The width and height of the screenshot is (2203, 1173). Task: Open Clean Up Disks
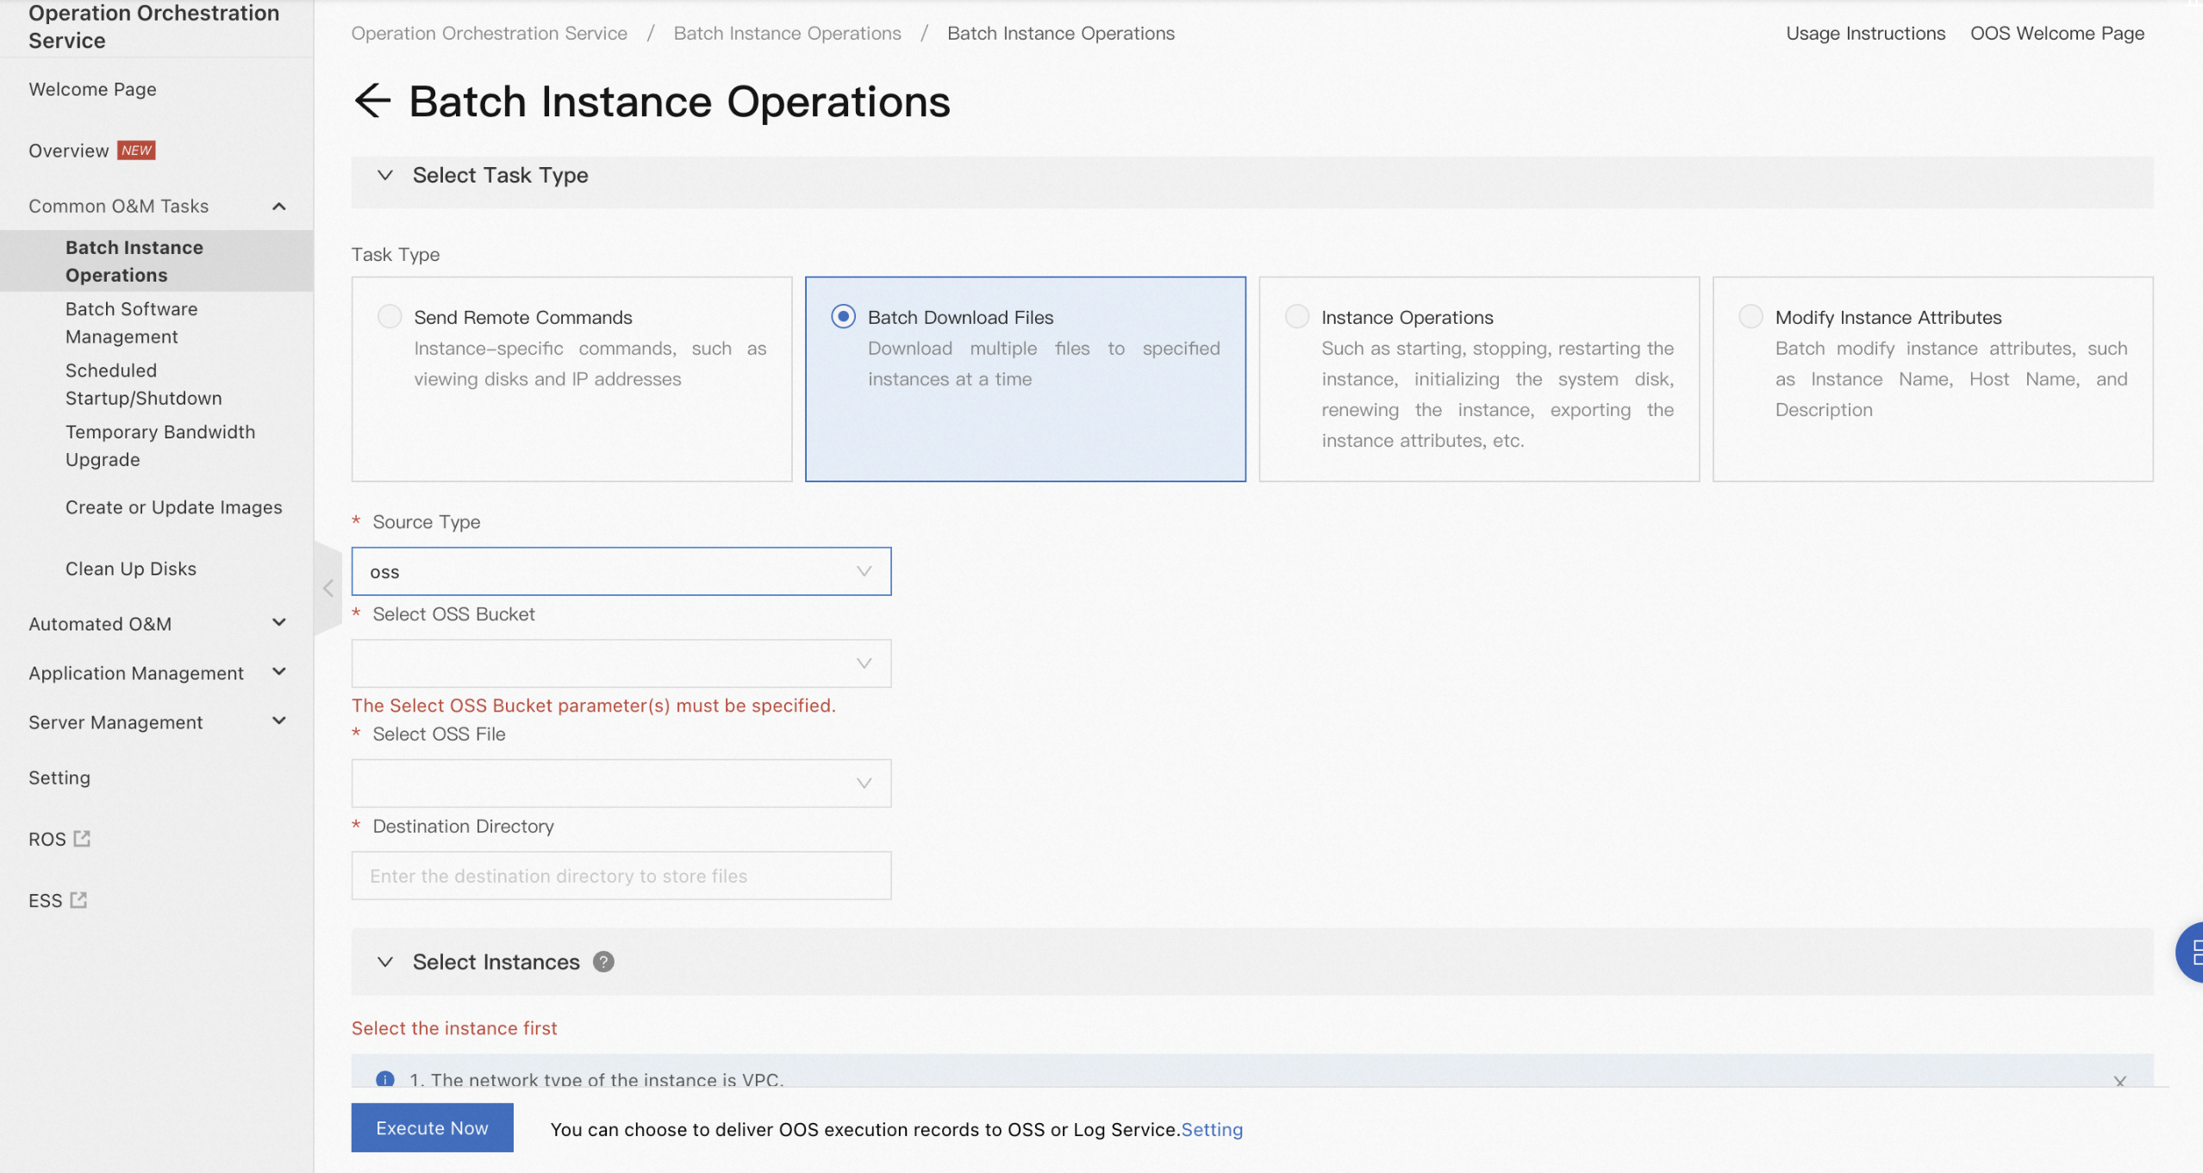click(131, 568)
